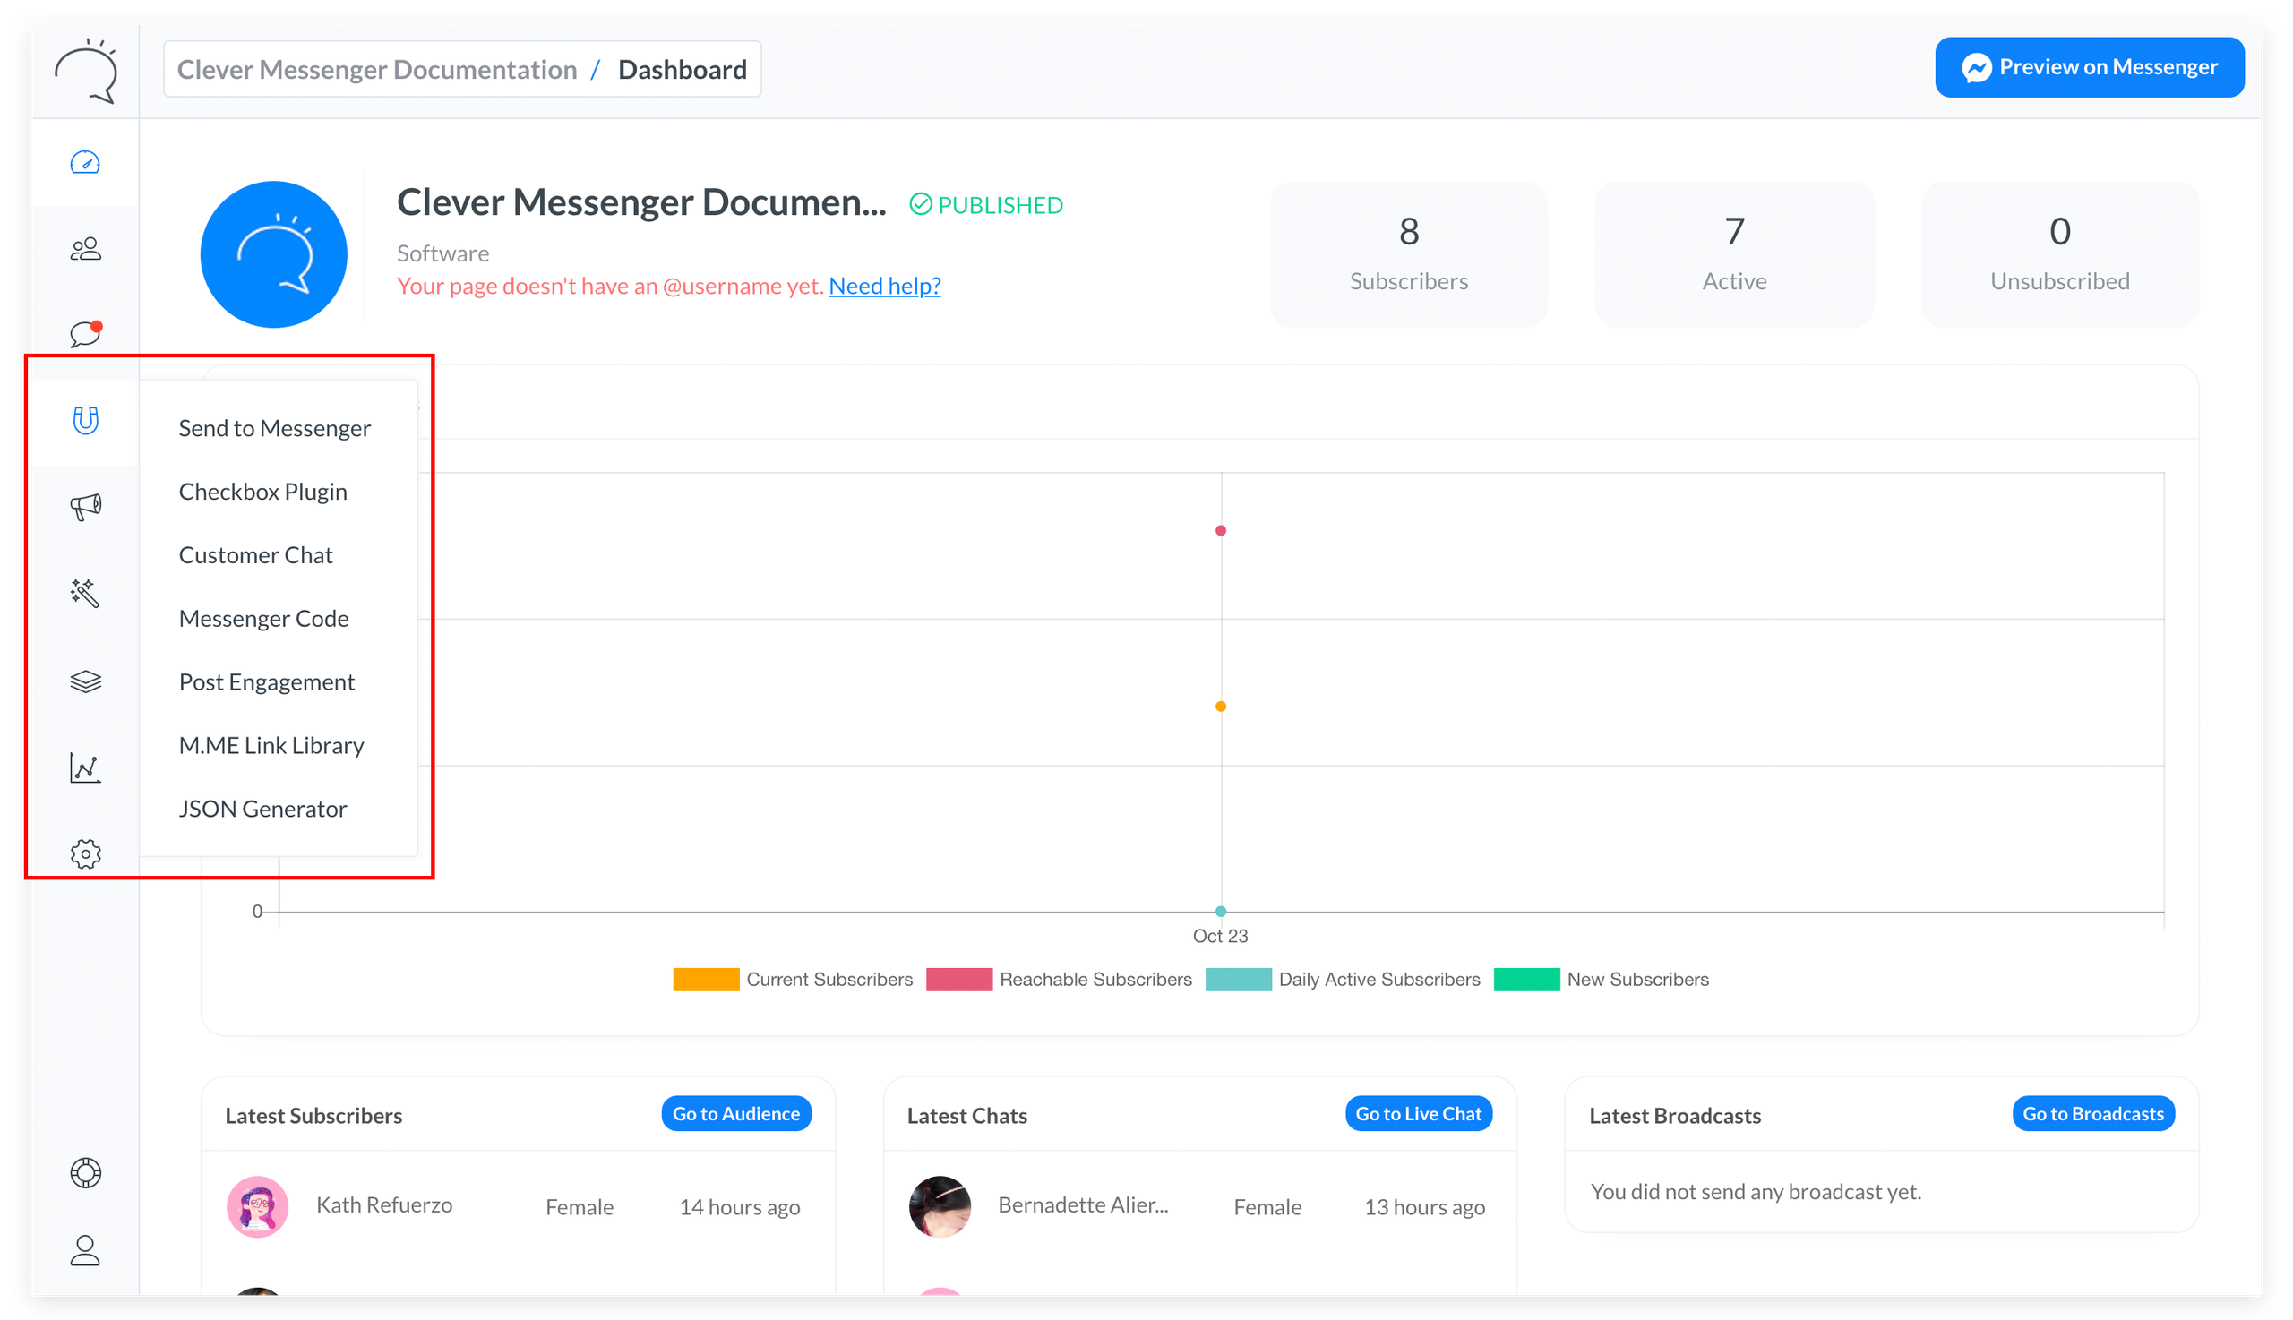Click Kath Refuerzo's avatar thumbnail
The width and height of the screenshot is (2293, 1320).
tap(257, 1206)
